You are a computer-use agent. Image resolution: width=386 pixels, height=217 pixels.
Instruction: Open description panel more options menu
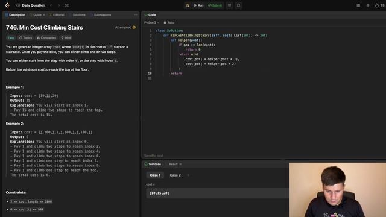tap(136, 15)
